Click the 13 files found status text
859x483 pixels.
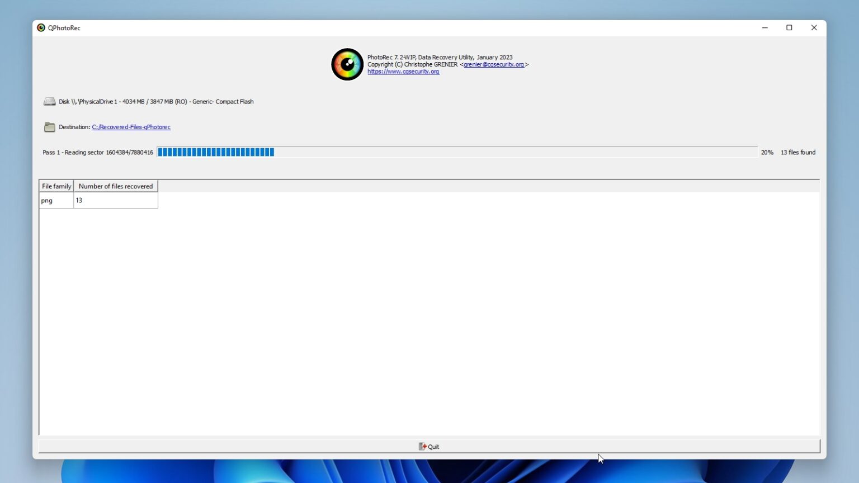798,152
